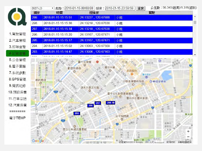The width and height of the screenshot is (202, 151).
Task: Open 電子TEMP link
Action: click(18, 118)
